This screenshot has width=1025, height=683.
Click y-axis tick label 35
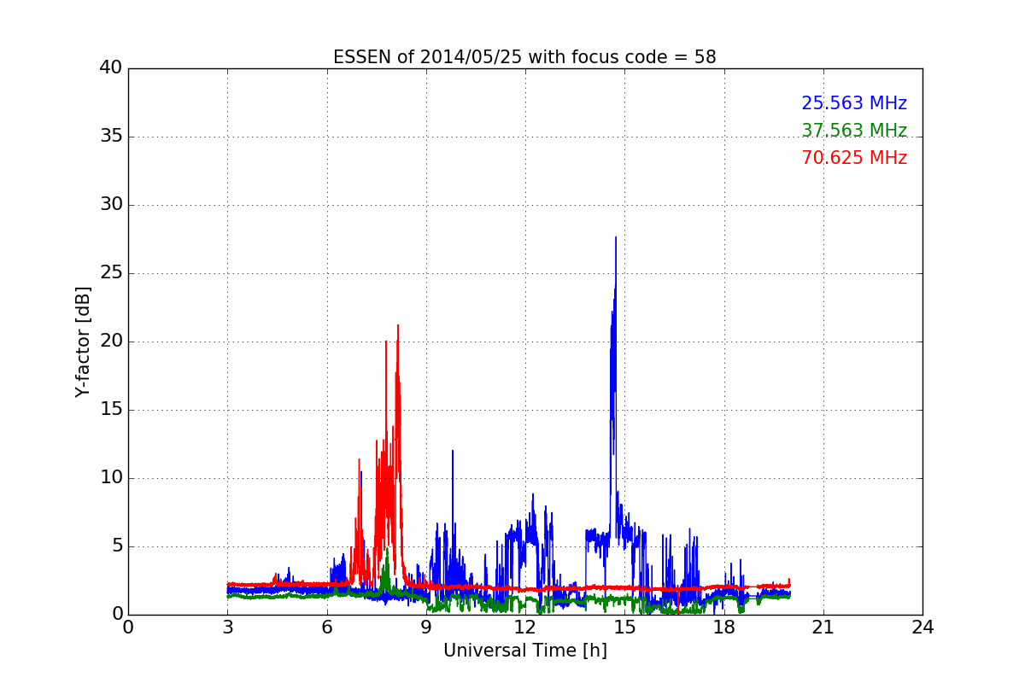[x=111, y=137]
